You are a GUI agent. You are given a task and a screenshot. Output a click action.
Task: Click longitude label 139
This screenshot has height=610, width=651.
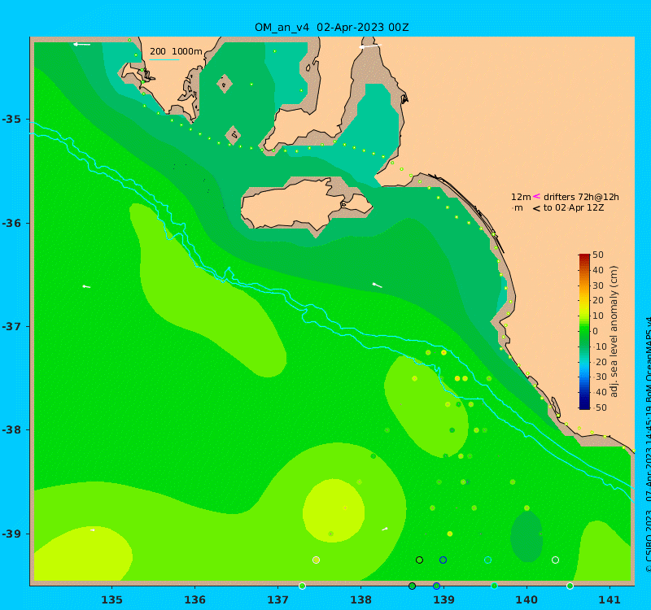click(x=443, y=599)
